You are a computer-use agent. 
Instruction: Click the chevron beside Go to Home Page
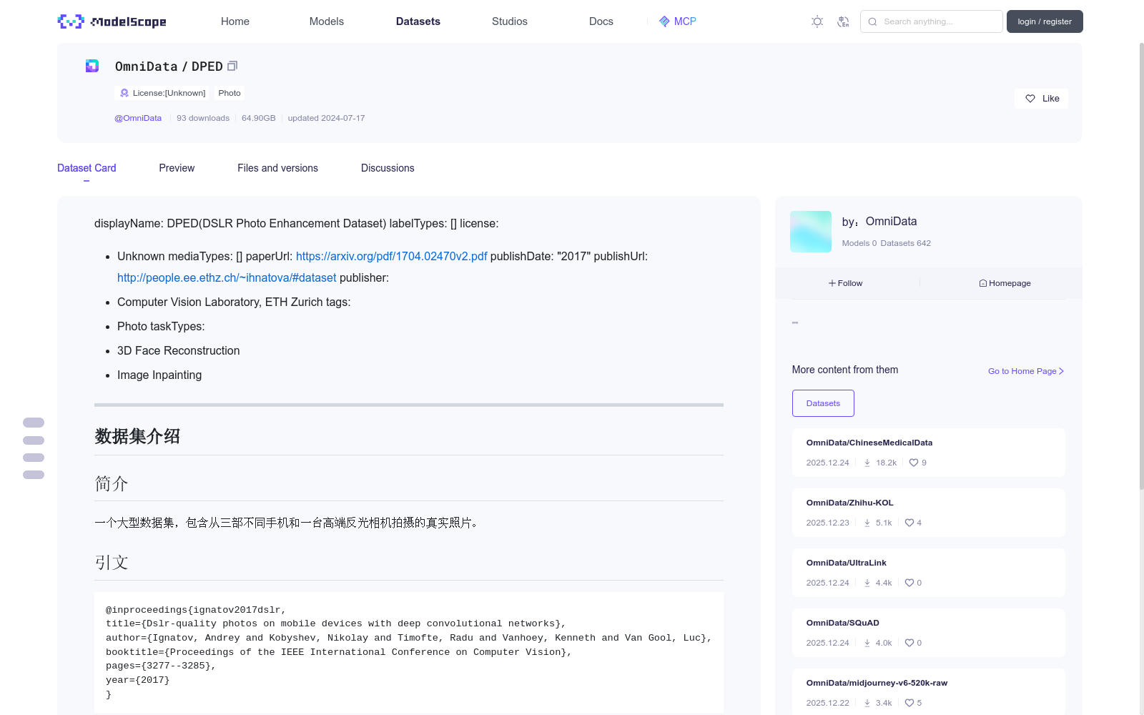tap(1062, 371)
